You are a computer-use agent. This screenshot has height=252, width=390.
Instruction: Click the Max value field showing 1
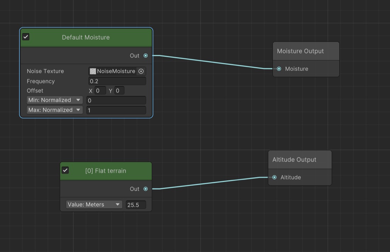pyautogui.click(x=116, y=110)
